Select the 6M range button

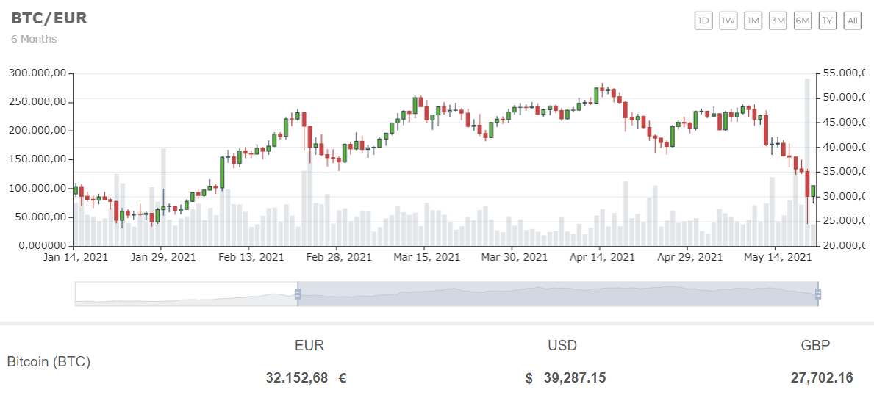(803, 21)
